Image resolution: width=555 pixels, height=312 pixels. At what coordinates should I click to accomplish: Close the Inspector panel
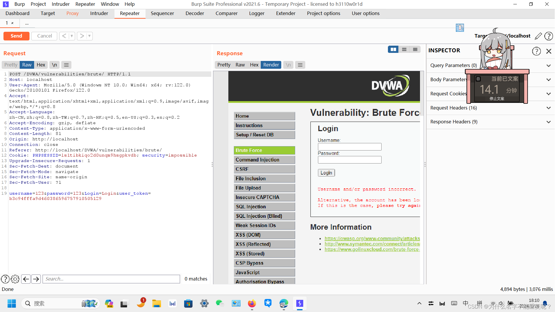[549, 51]
